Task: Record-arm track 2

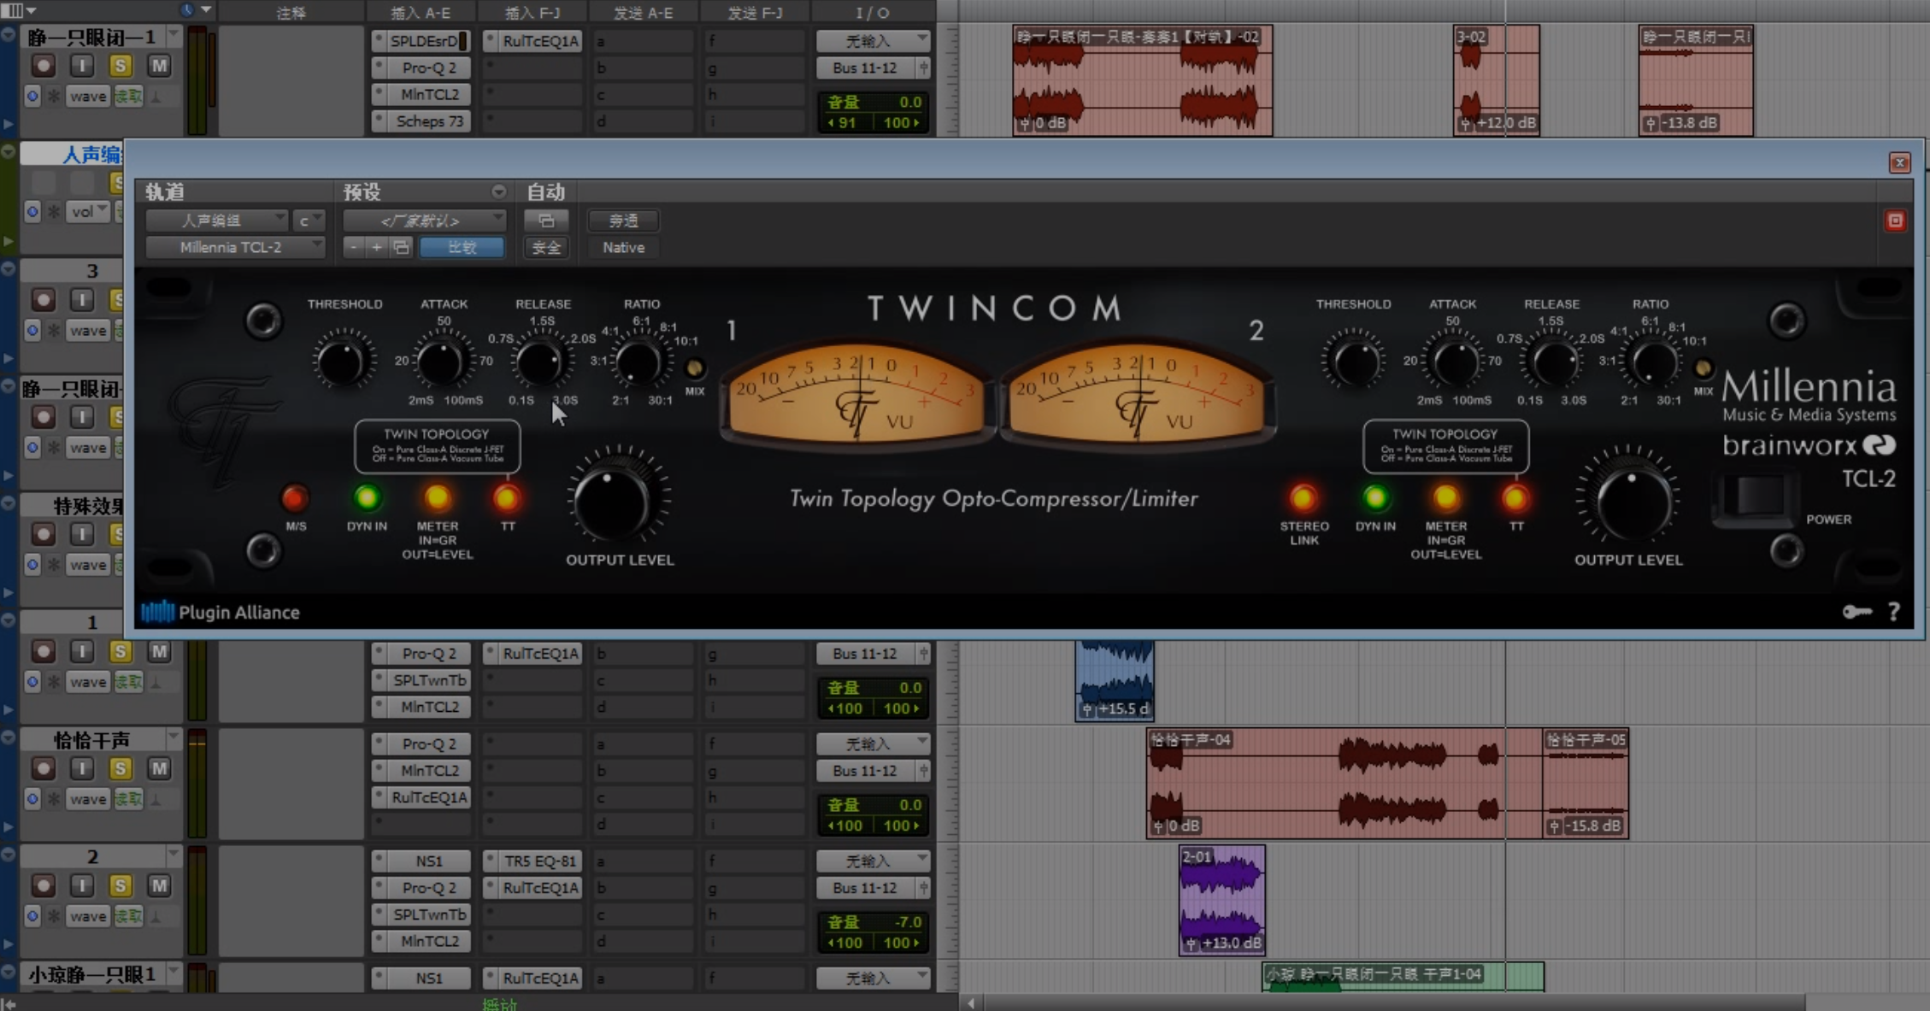Action: (44, 885)
